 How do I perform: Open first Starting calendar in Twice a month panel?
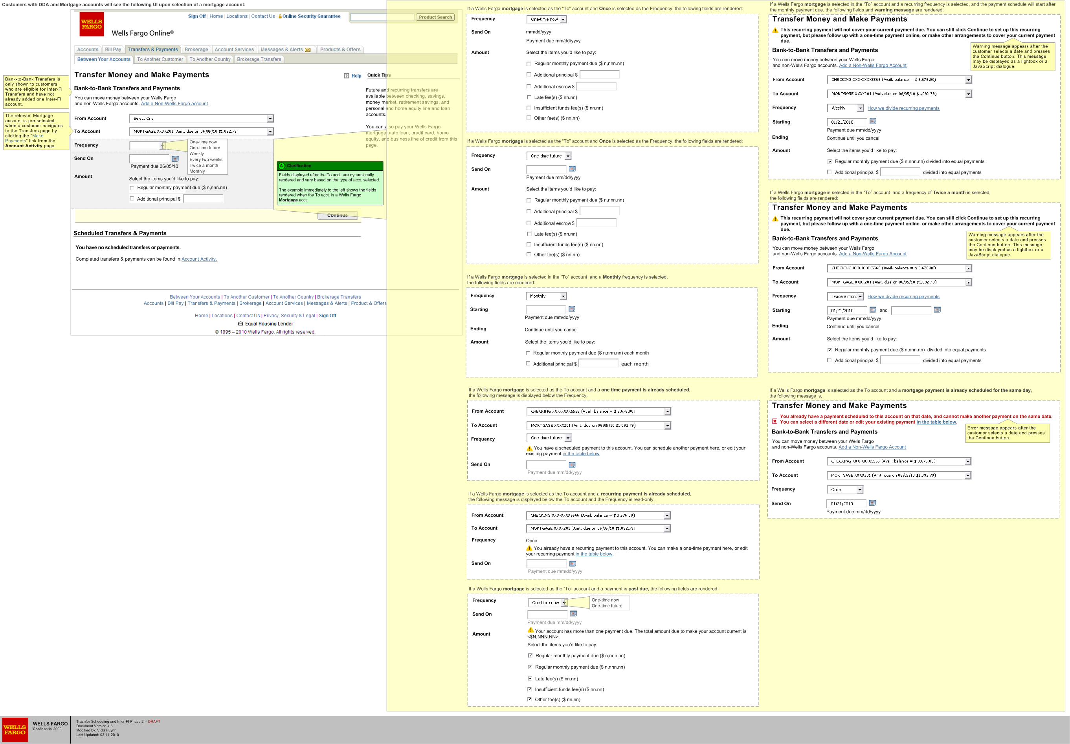pos(873,310)
